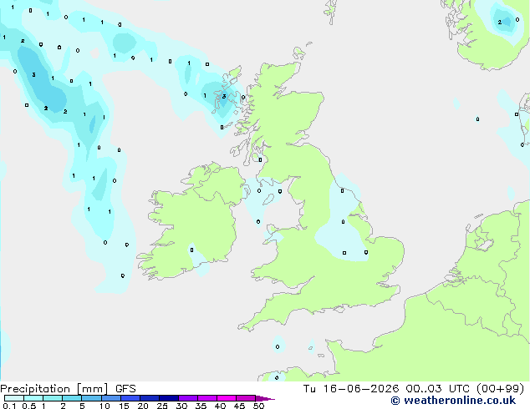Click the '0.1' legend scale label
The height and width of the screenshot is (409, 530).
point(9,406)
